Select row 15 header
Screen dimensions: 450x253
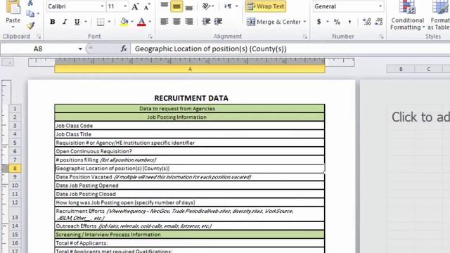click(x=15, y=235)
